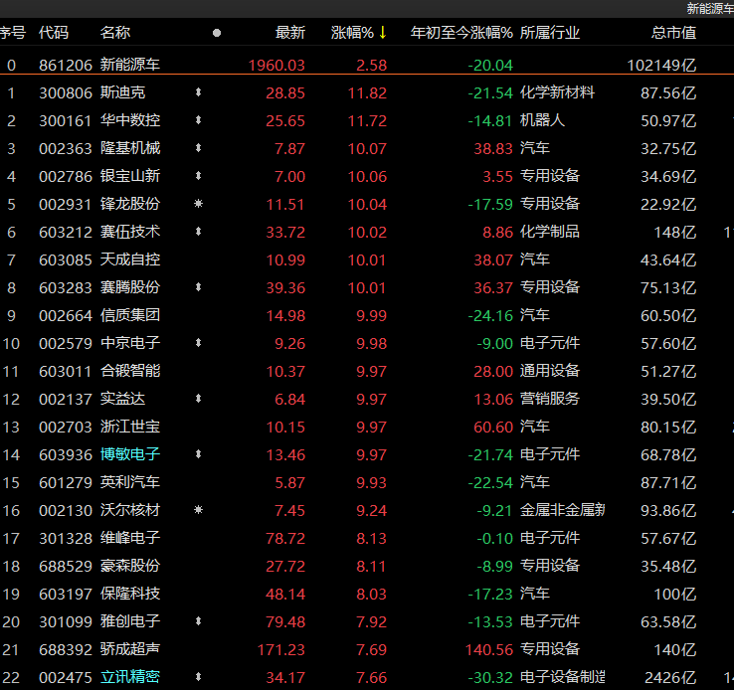The image size is (734, 690).
Task: Sort by the 序号 column header
Action: click(x=13, y=32)
